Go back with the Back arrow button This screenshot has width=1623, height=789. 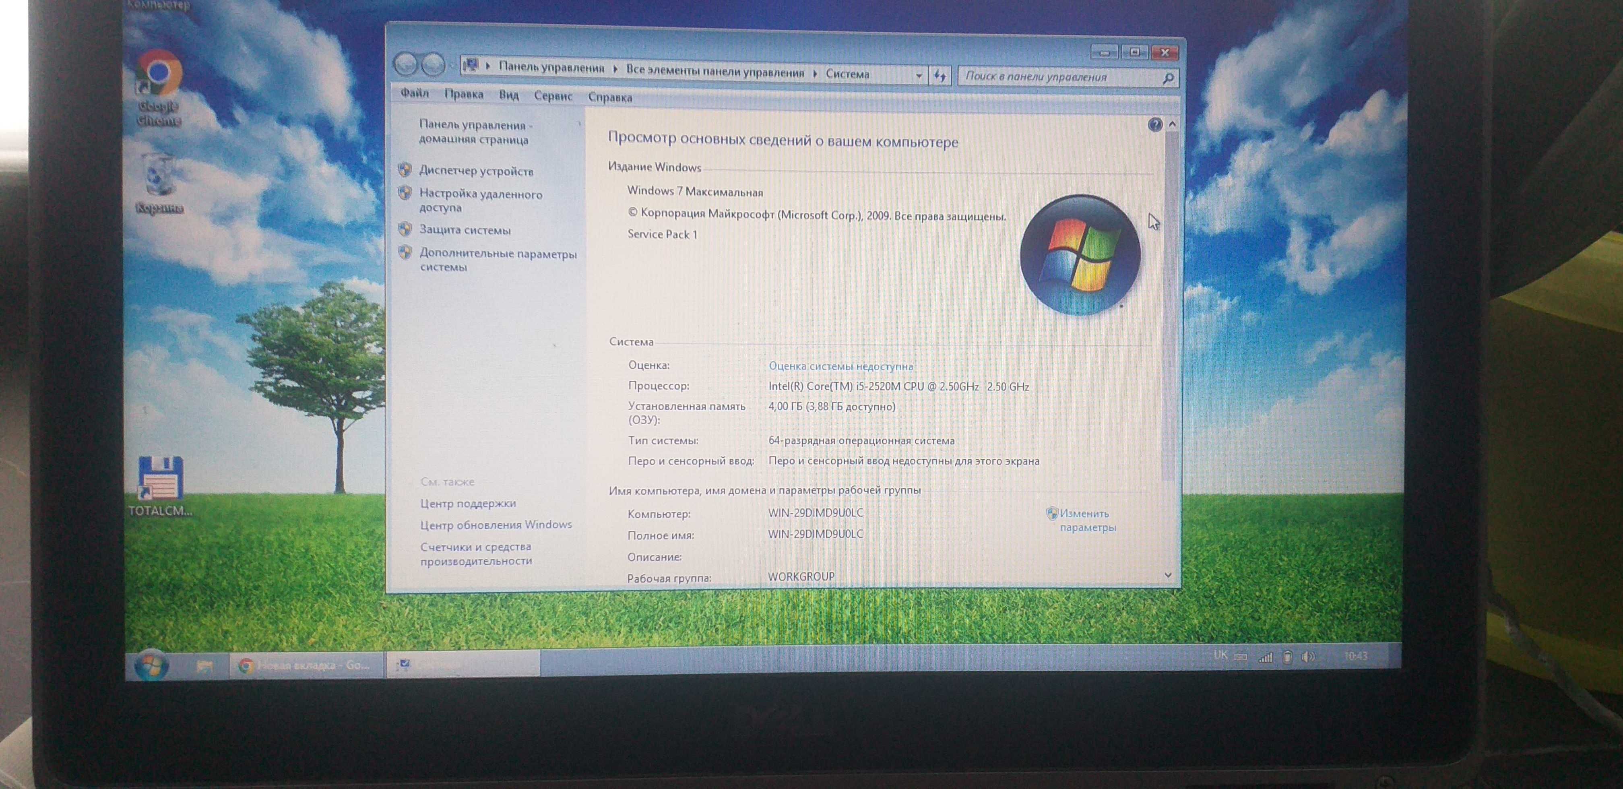[x=407, y=64]
